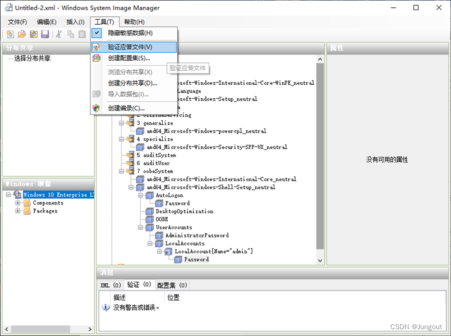Open the 帮助(H) menu
Screen dimensions: 451x336
(134, 22)
